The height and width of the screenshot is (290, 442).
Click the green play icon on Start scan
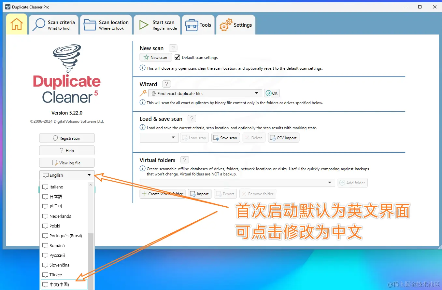click(144, 25)
